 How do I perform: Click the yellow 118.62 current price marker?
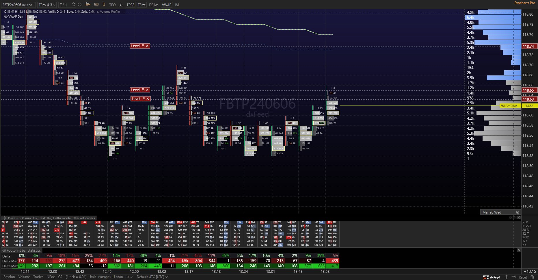tap(530, 106)
